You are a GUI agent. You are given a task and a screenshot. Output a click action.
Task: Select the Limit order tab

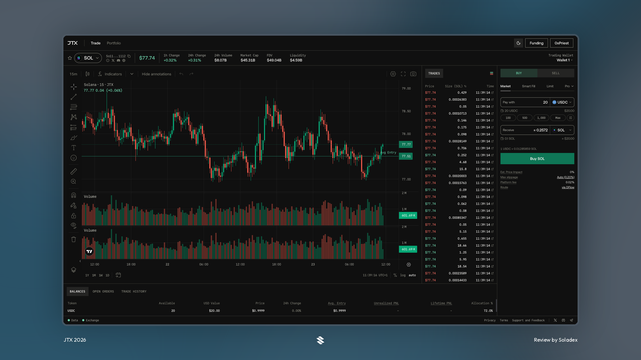point(550,86)
